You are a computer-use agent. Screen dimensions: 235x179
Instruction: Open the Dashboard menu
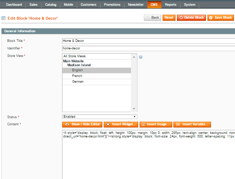[x=14, y=5]
